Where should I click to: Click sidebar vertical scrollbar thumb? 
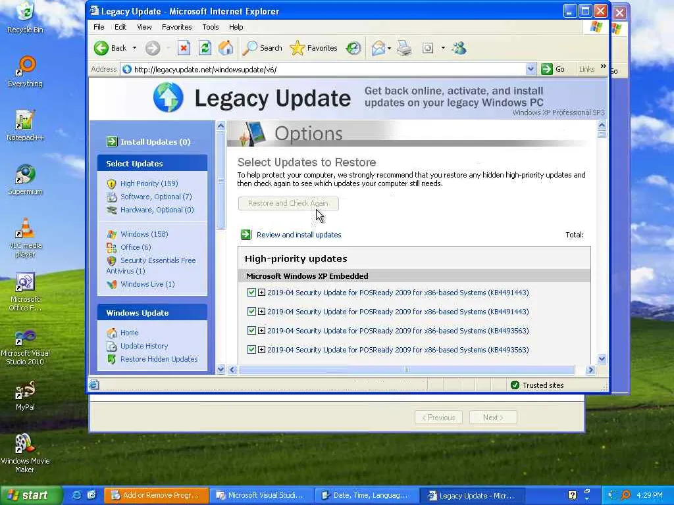pos(220,181)
